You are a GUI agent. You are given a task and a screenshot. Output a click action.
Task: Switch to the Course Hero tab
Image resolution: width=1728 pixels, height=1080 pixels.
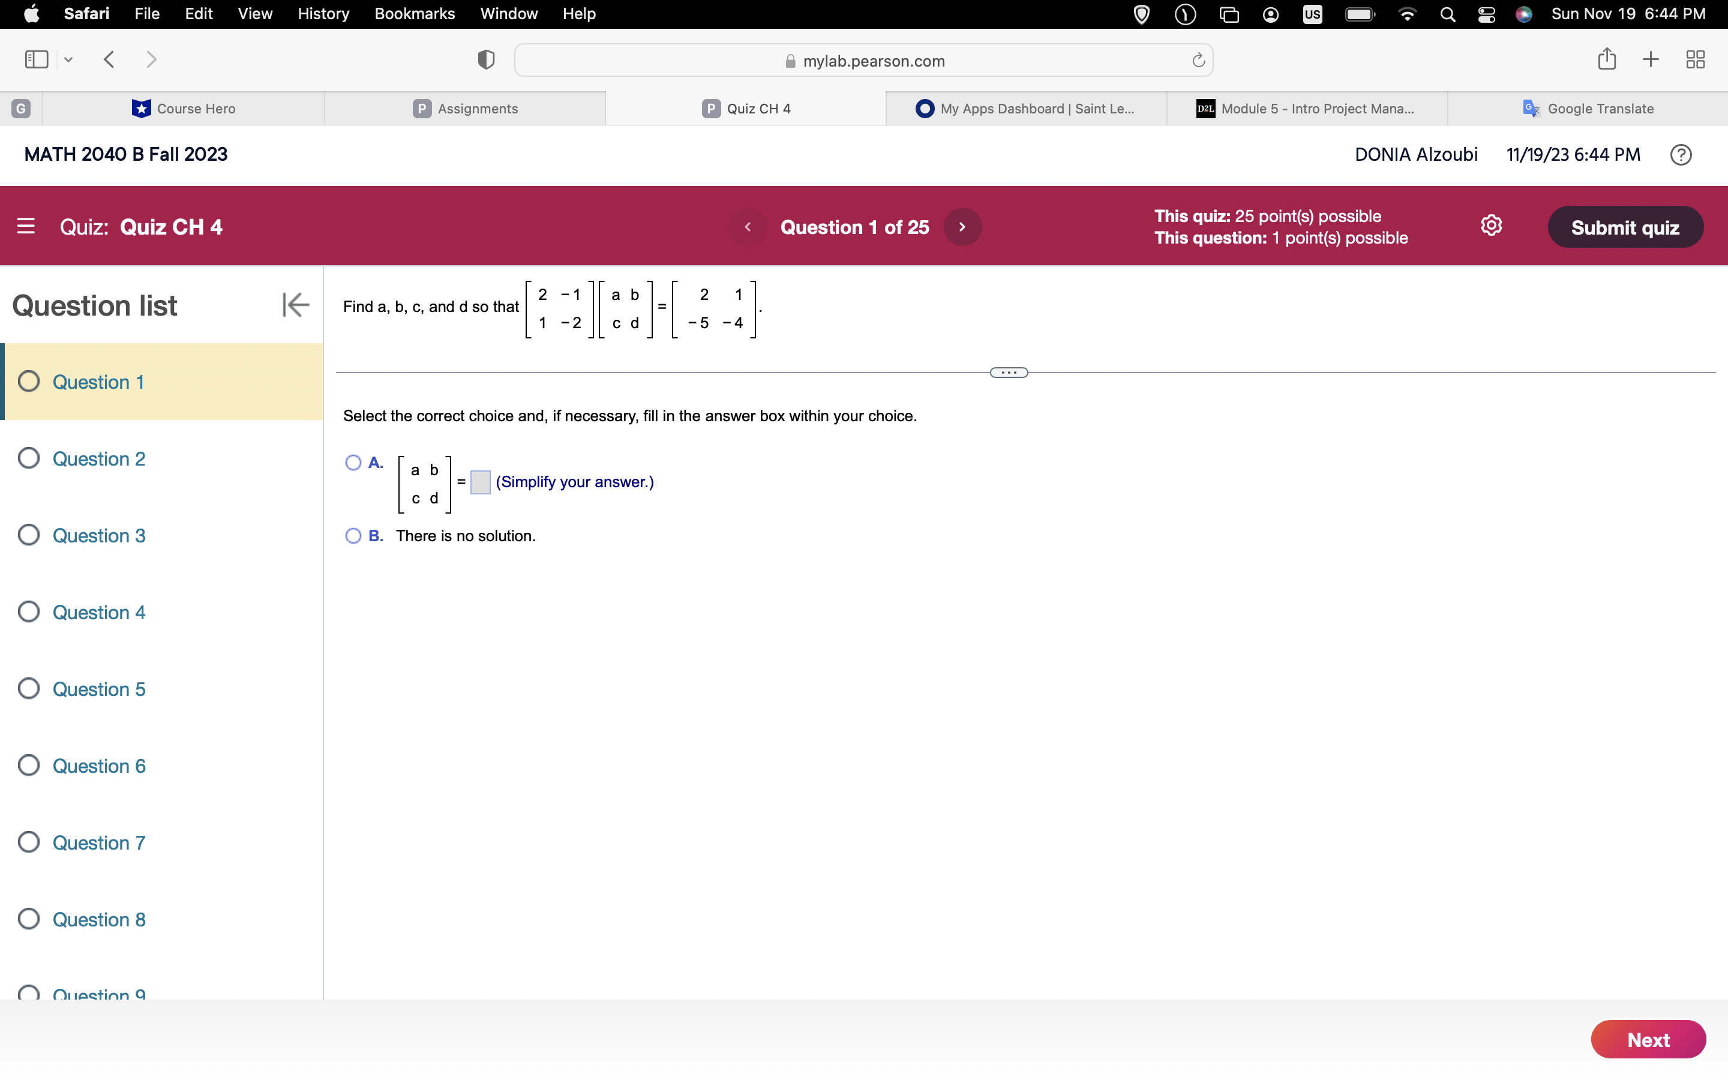pyautogui.click(x=184, y=109)
